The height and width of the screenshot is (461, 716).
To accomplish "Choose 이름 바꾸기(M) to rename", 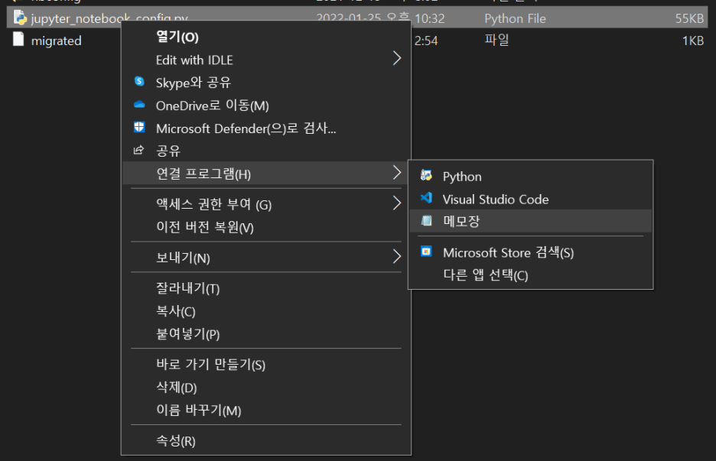I will click(x=266, y=410).
